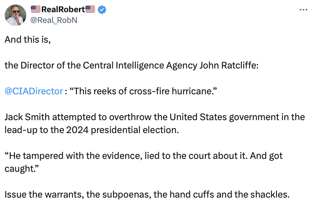Click the US flag emoji before RealRobert
This screenshot has height=203, width=315.
click(36, 10)
